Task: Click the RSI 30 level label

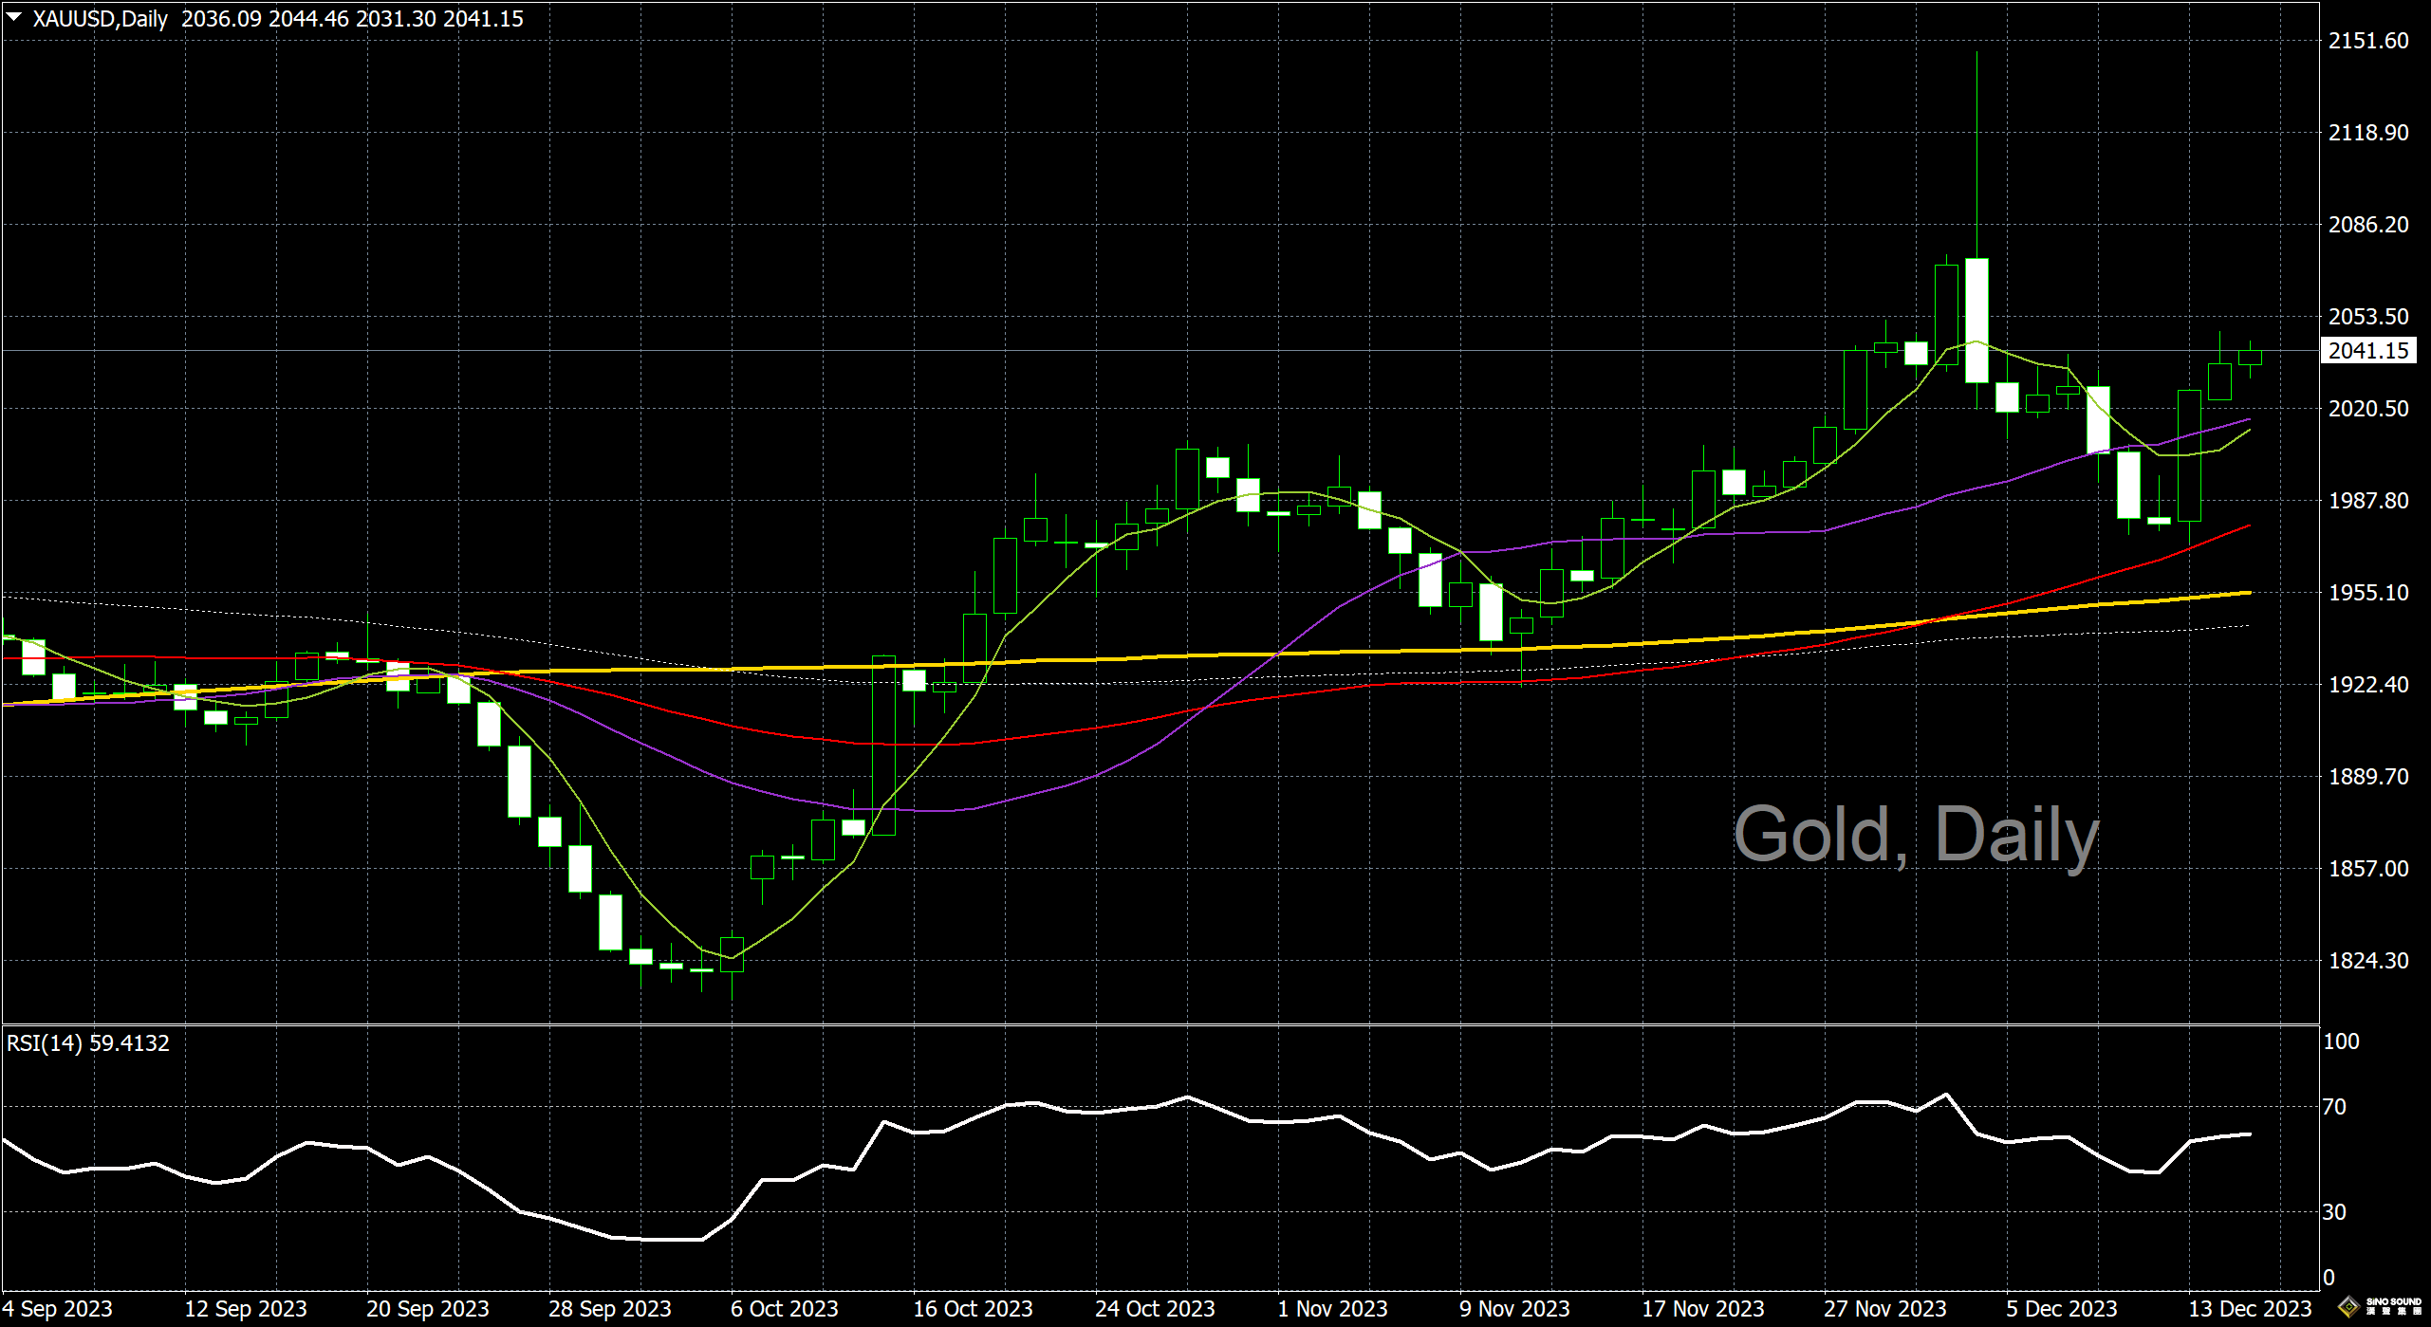Action: tap(2334, 1211)
